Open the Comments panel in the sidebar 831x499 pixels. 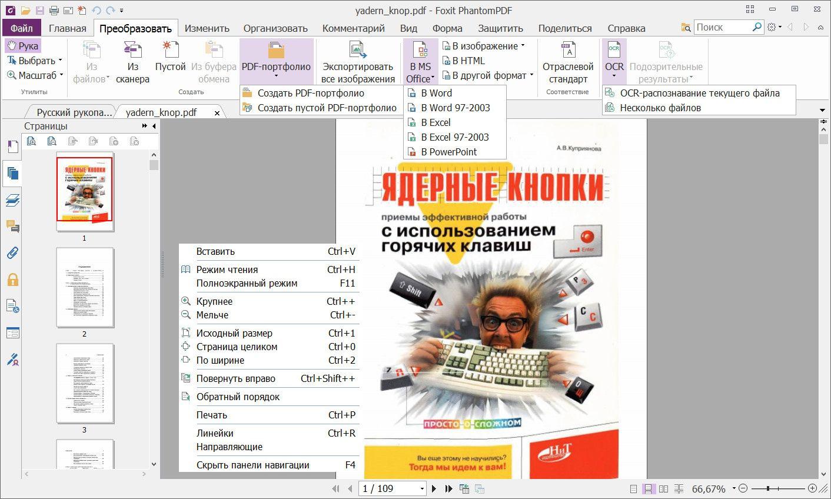[x=12, y=227]
